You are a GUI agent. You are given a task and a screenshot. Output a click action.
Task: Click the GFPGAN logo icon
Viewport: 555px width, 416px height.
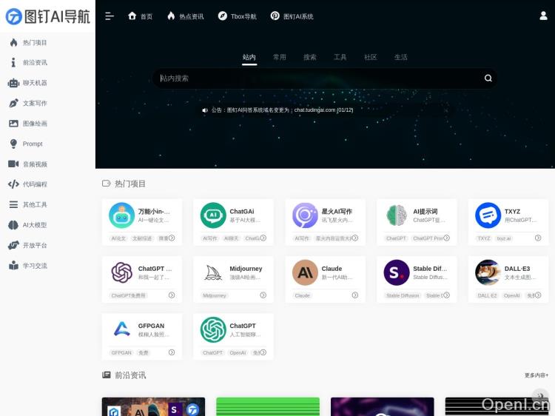[x=122, y=329]
